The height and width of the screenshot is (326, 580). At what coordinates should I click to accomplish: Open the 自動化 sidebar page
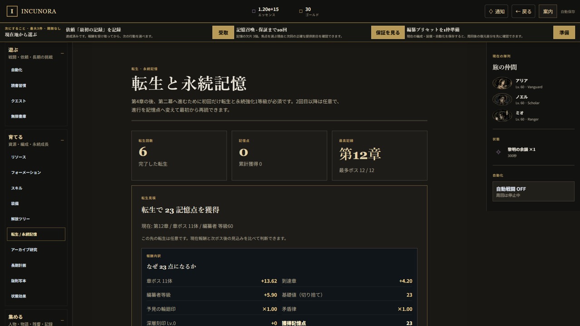pyautogui.click(x=36, y=70)
